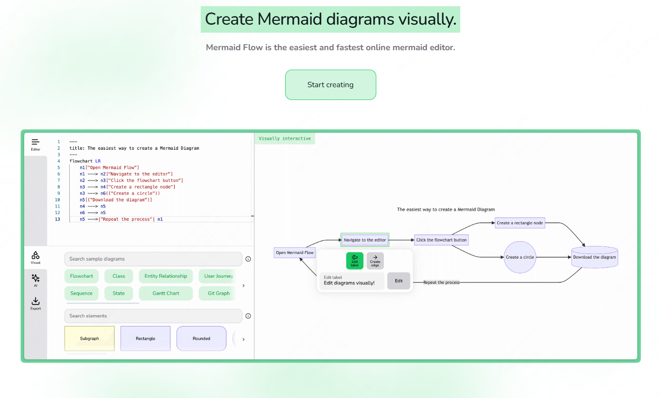Image resolution: width=661 pixels, height=398 pixels.
Task: Focus the Search sample diagrams field
Action: (x=153, y=259)
